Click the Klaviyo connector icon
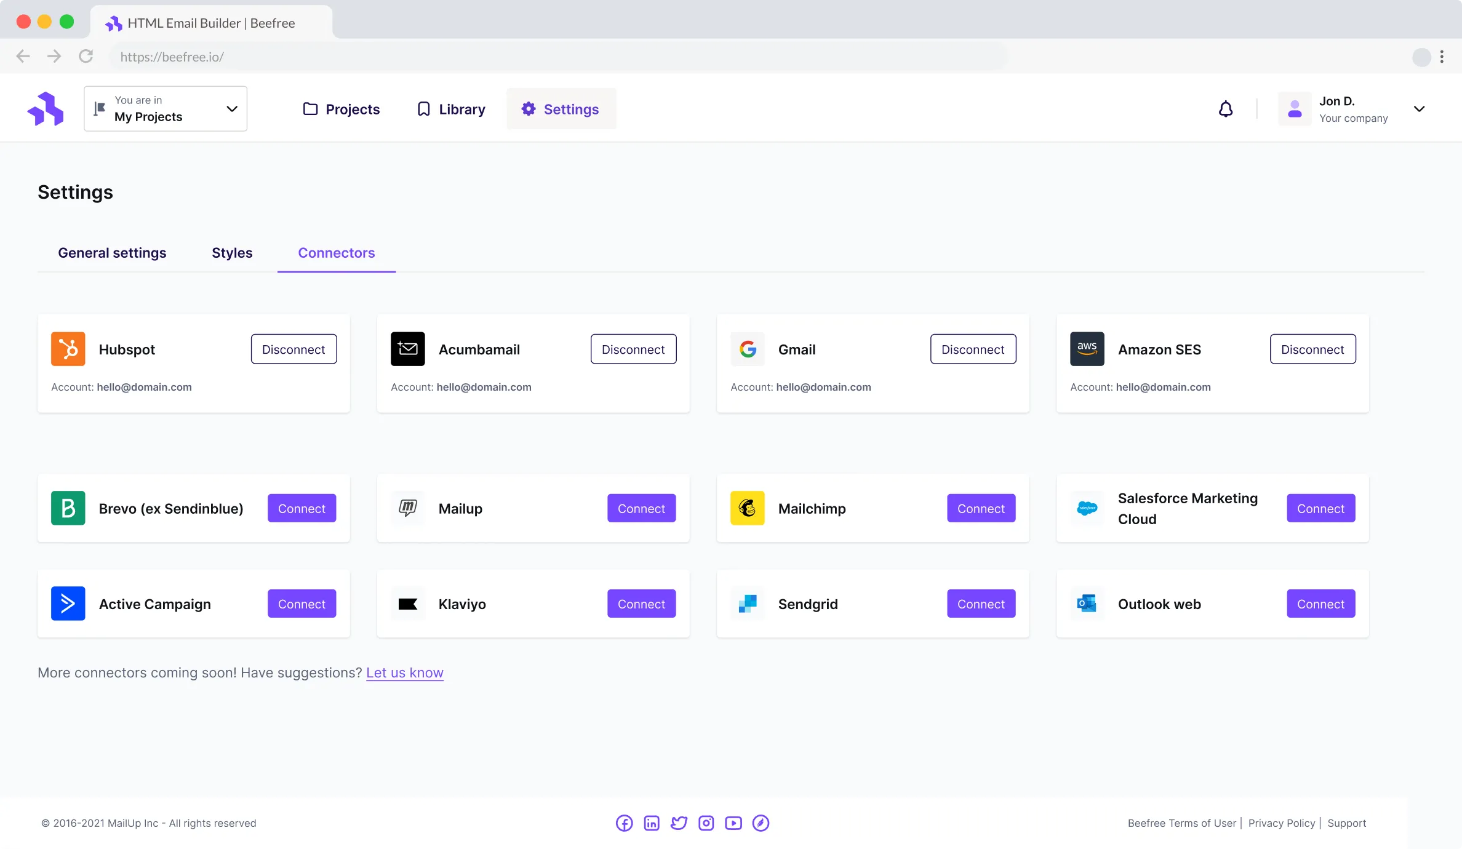The width and height of the screenshot is (1462, 849). coord(407,604)
